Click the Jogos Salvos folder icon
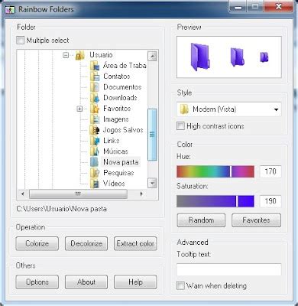The width and height of the screenshot is (298, 306). (x=95, y=130)
